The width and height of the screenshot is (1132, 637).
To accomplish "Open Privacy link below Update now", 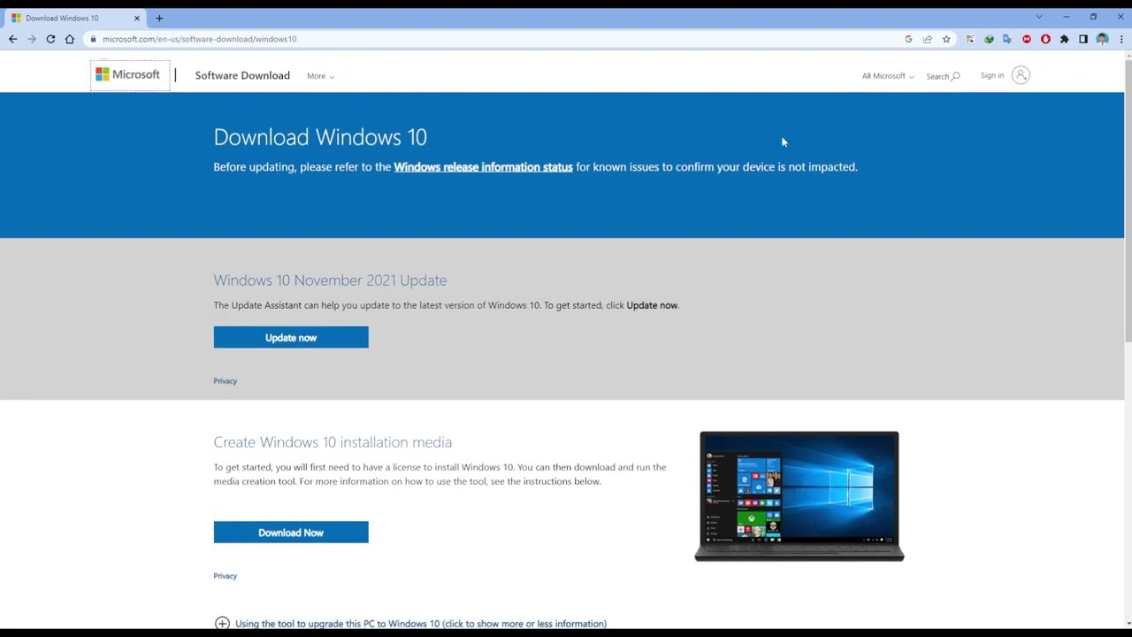I will (x=225, y=381).
